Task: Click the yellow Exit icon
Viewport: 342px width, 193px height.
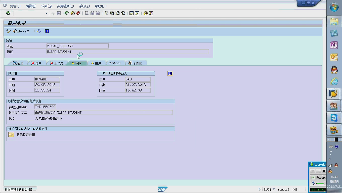Action: pos(73,13)
